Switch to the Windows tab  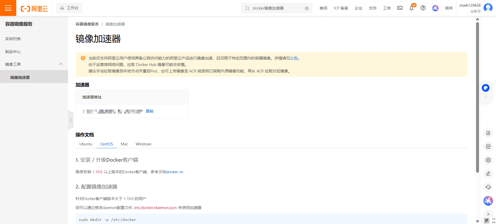coord(143,144)
